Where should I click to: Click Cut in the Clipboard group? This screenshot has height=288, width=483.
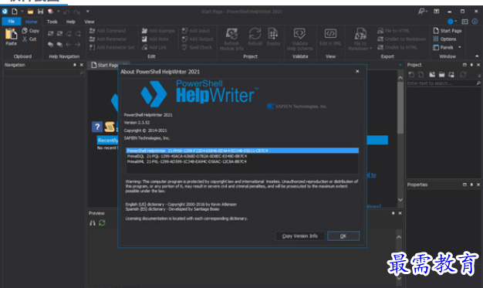click(x=29, y=39)
